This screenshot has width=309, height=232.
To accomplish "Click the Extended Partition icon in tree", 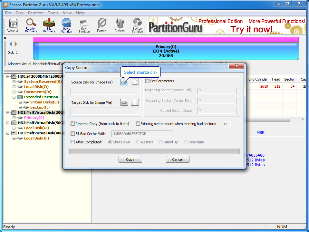I will tap(20, 97).
